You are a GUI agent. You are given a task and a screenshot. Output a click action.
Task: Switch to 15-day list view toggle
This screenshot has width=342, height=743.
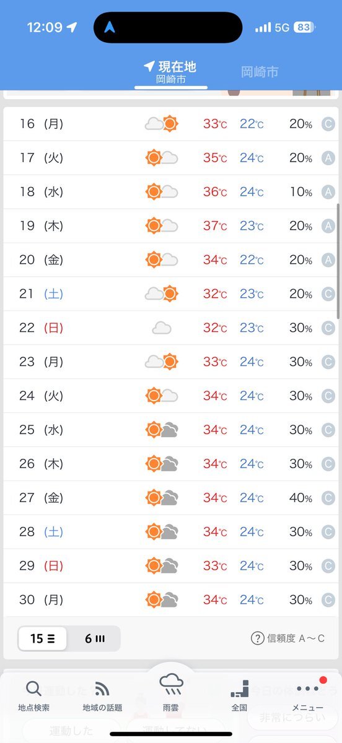(43, 638)
